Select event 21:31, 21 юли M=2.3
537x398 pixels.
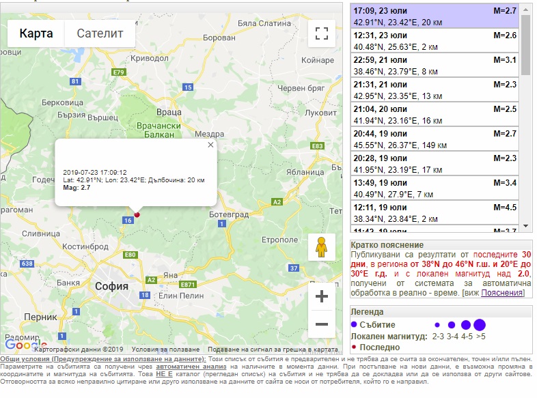[435, 90]
